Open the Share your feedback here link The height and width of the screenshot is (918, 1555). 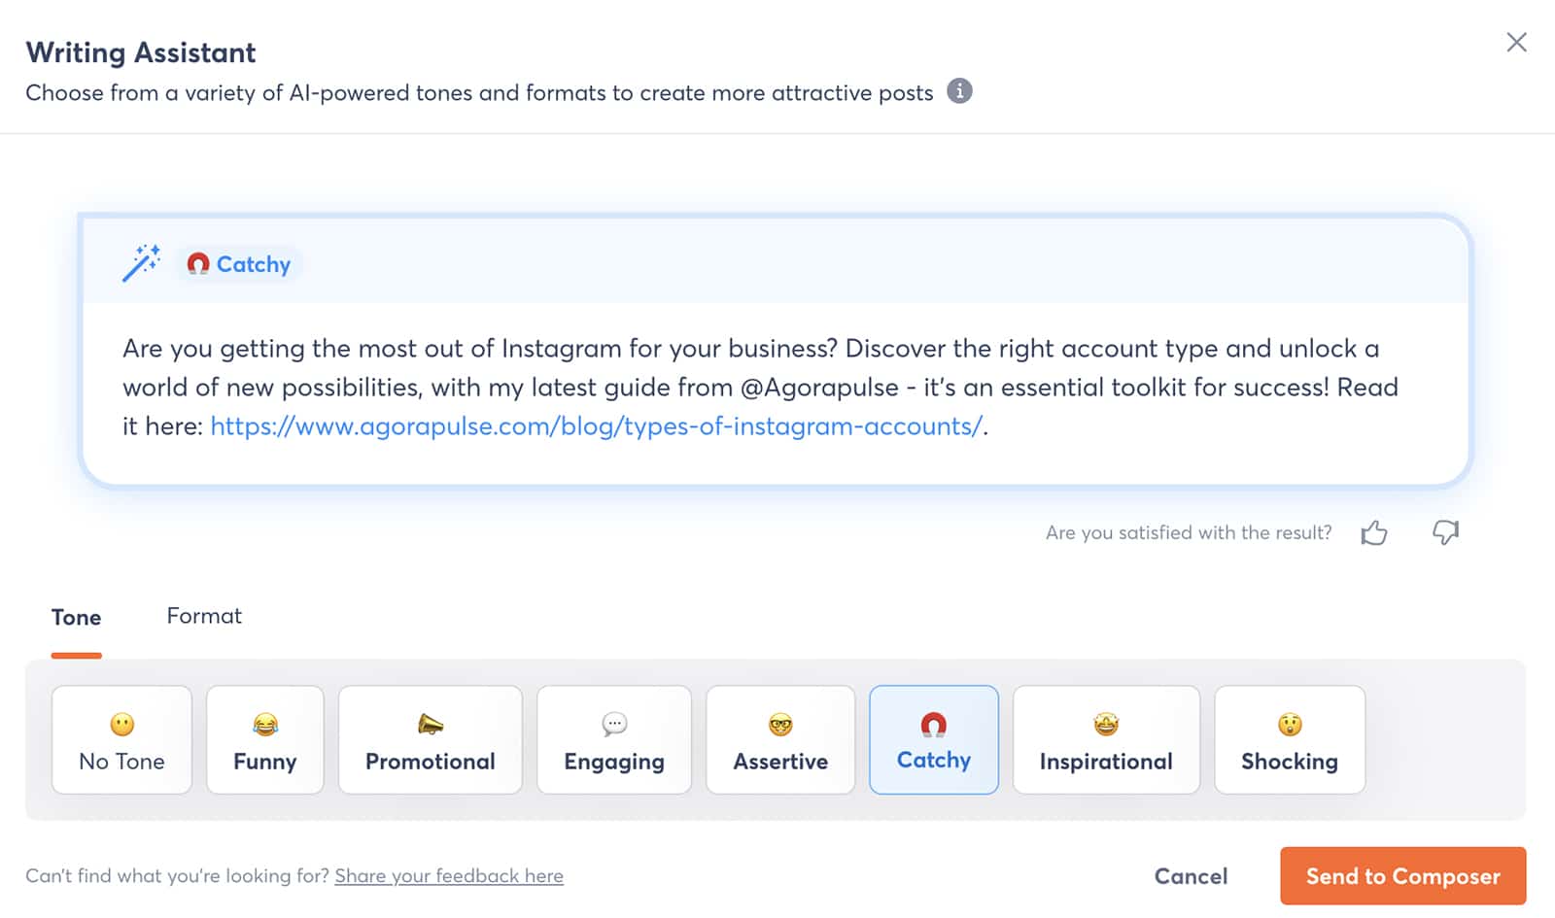(x=449, y=876)
